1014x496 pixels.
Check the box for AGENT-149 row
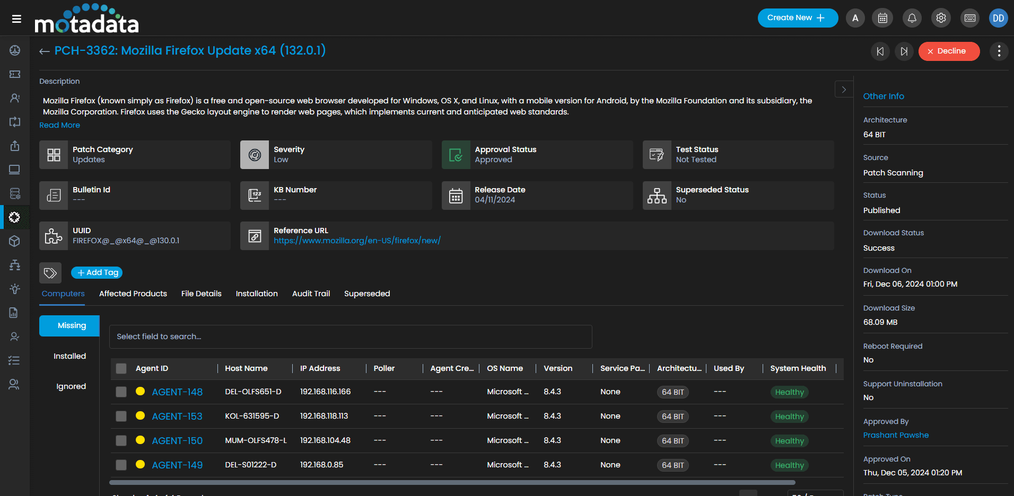pyautogui.click(x=121, y=465)
